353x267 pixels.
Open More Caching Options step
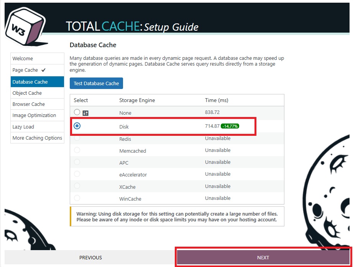coord(38,138)
